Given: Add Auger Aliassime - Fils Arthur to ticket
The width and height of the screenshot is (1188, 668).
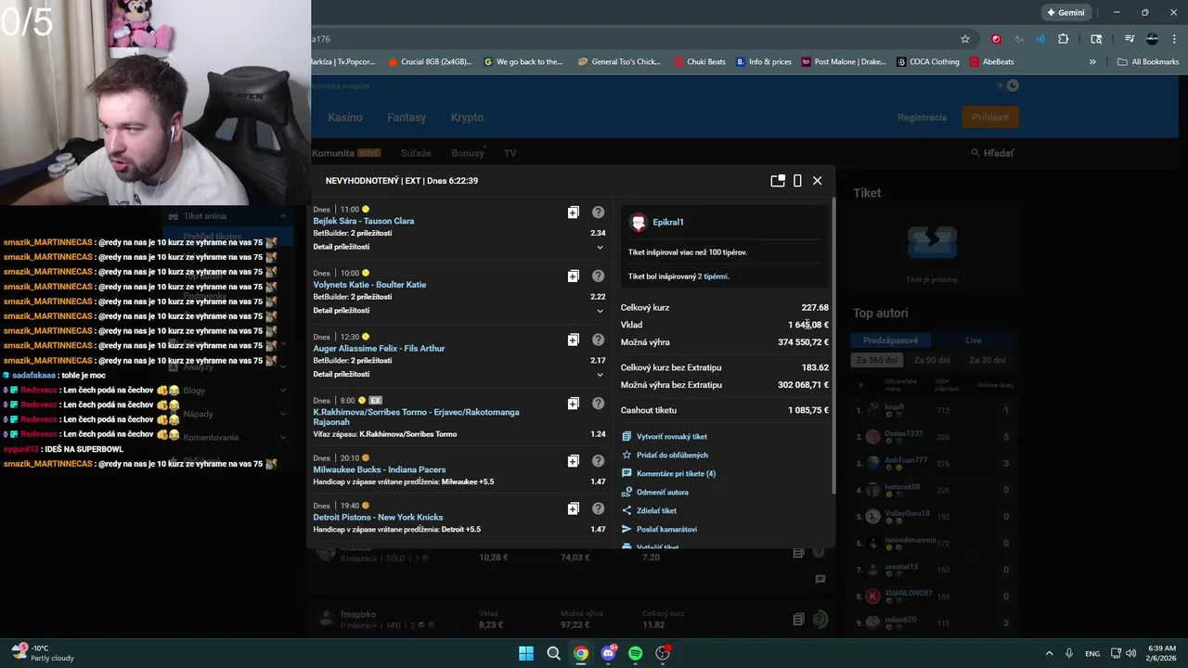Looking at the screenshot, I should click(x=574, y=340).
